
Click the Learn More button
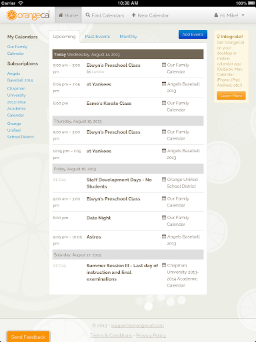click(231, 96)
